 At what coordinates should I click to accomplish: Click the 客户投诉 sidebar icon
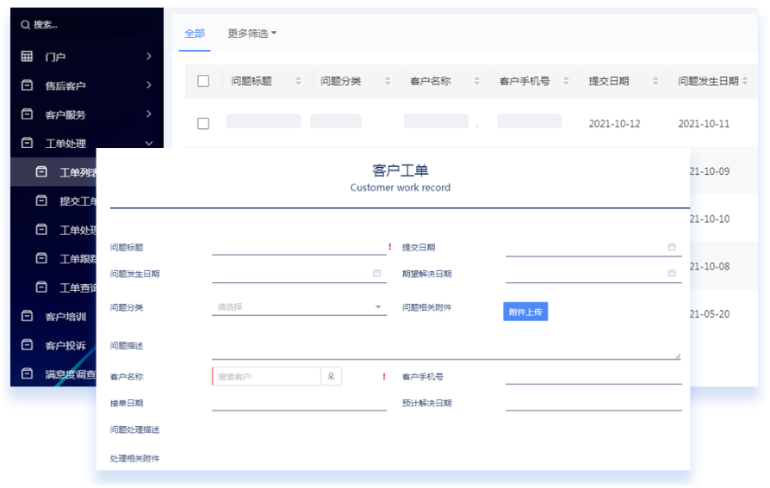28,345
